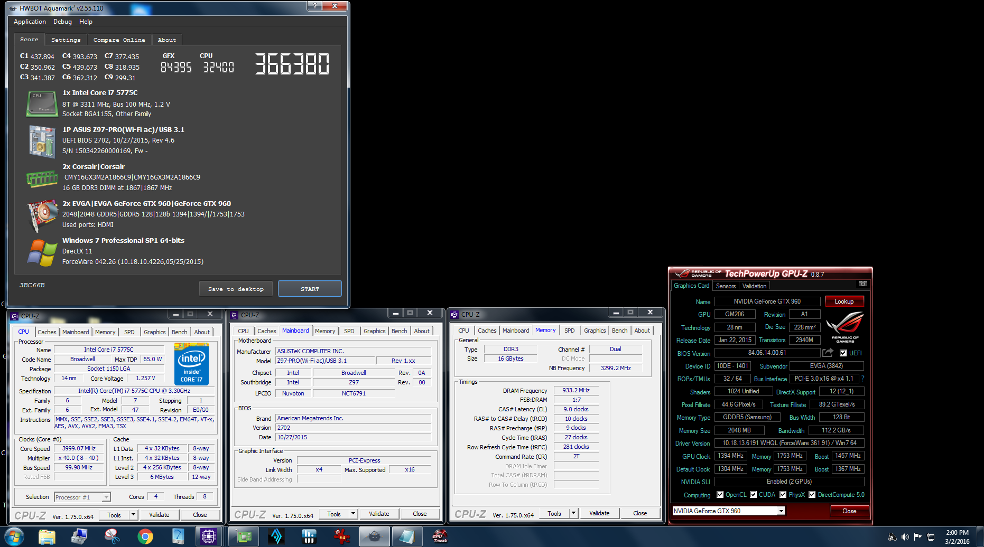The width and height of the screenshot is (984, 547).
Task: Open the HWBOT Aquamark taskbar icon
Action: [374, 536]
